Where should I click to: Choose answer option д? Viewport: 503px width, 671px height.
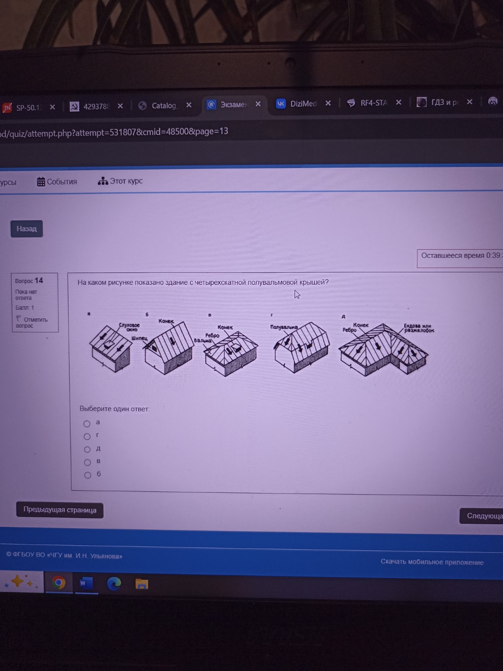pos(87,450)
